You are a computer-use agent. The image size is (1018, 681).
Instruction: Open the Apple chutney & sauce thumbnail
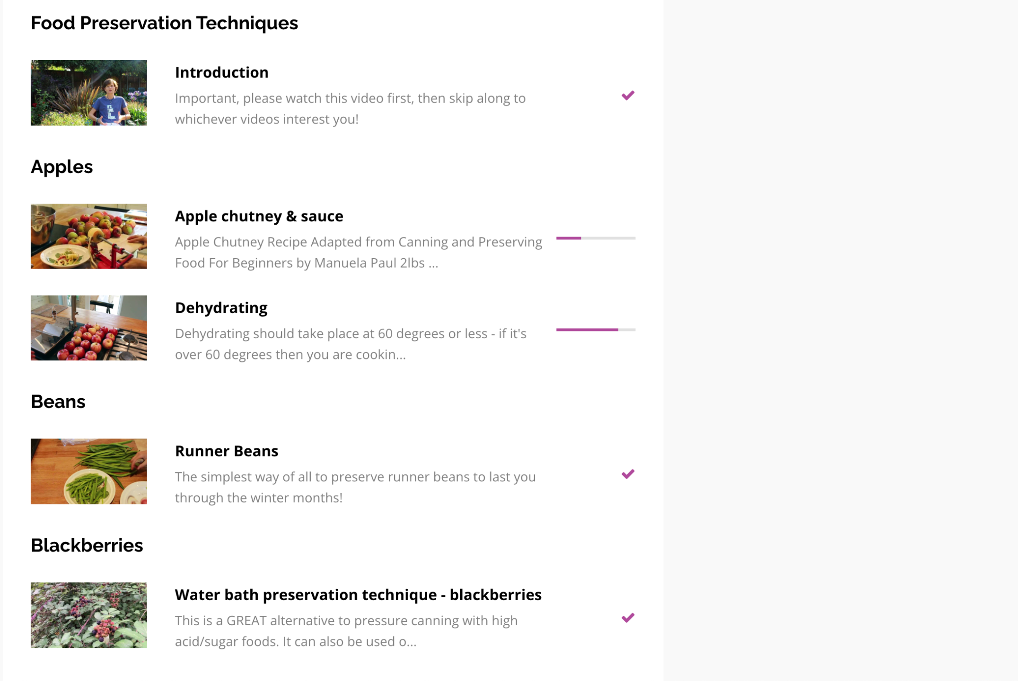coord(89,236)
